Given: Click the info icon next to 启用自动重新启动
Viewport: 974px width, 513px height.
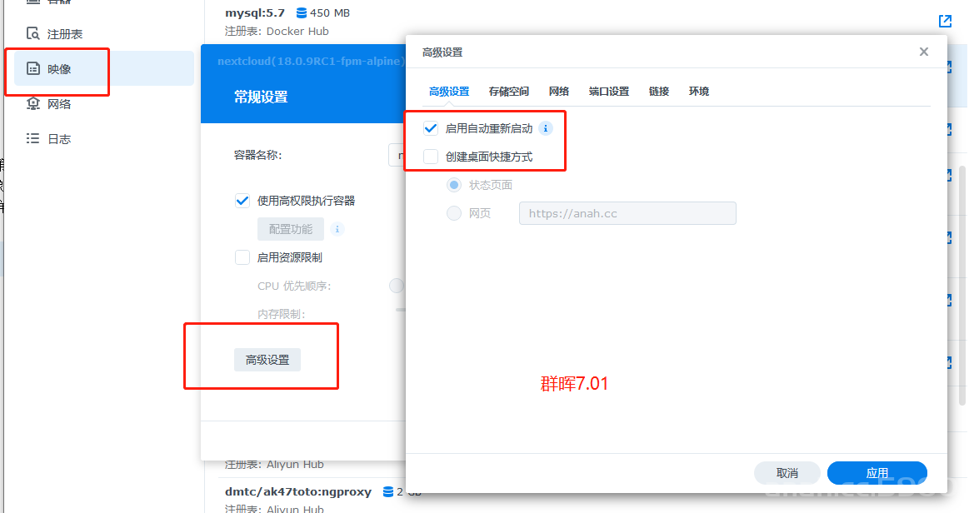Looking at the screenshot, I should (x=546, y=128).
